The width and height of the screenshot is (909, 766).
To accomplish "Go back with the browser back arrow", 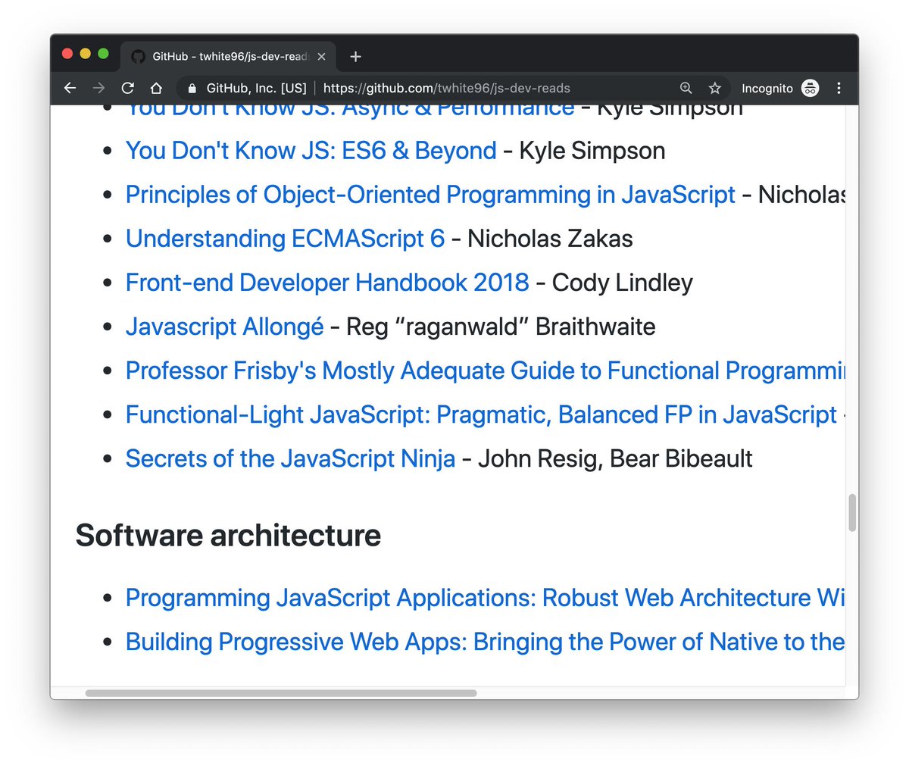I will click(x=70, y=88).
